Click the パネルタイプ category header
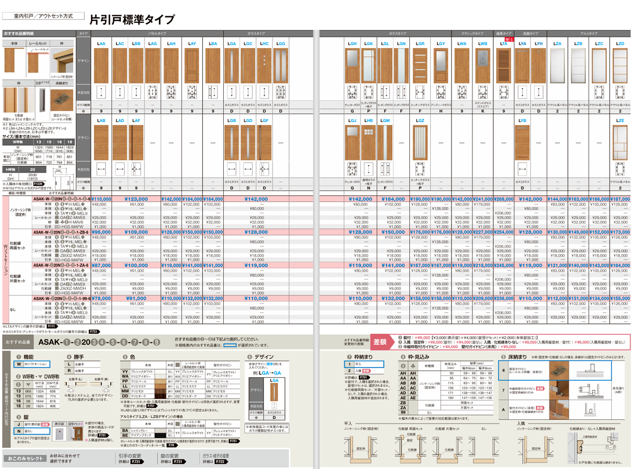The image size is (635, 469). [157, 34]
